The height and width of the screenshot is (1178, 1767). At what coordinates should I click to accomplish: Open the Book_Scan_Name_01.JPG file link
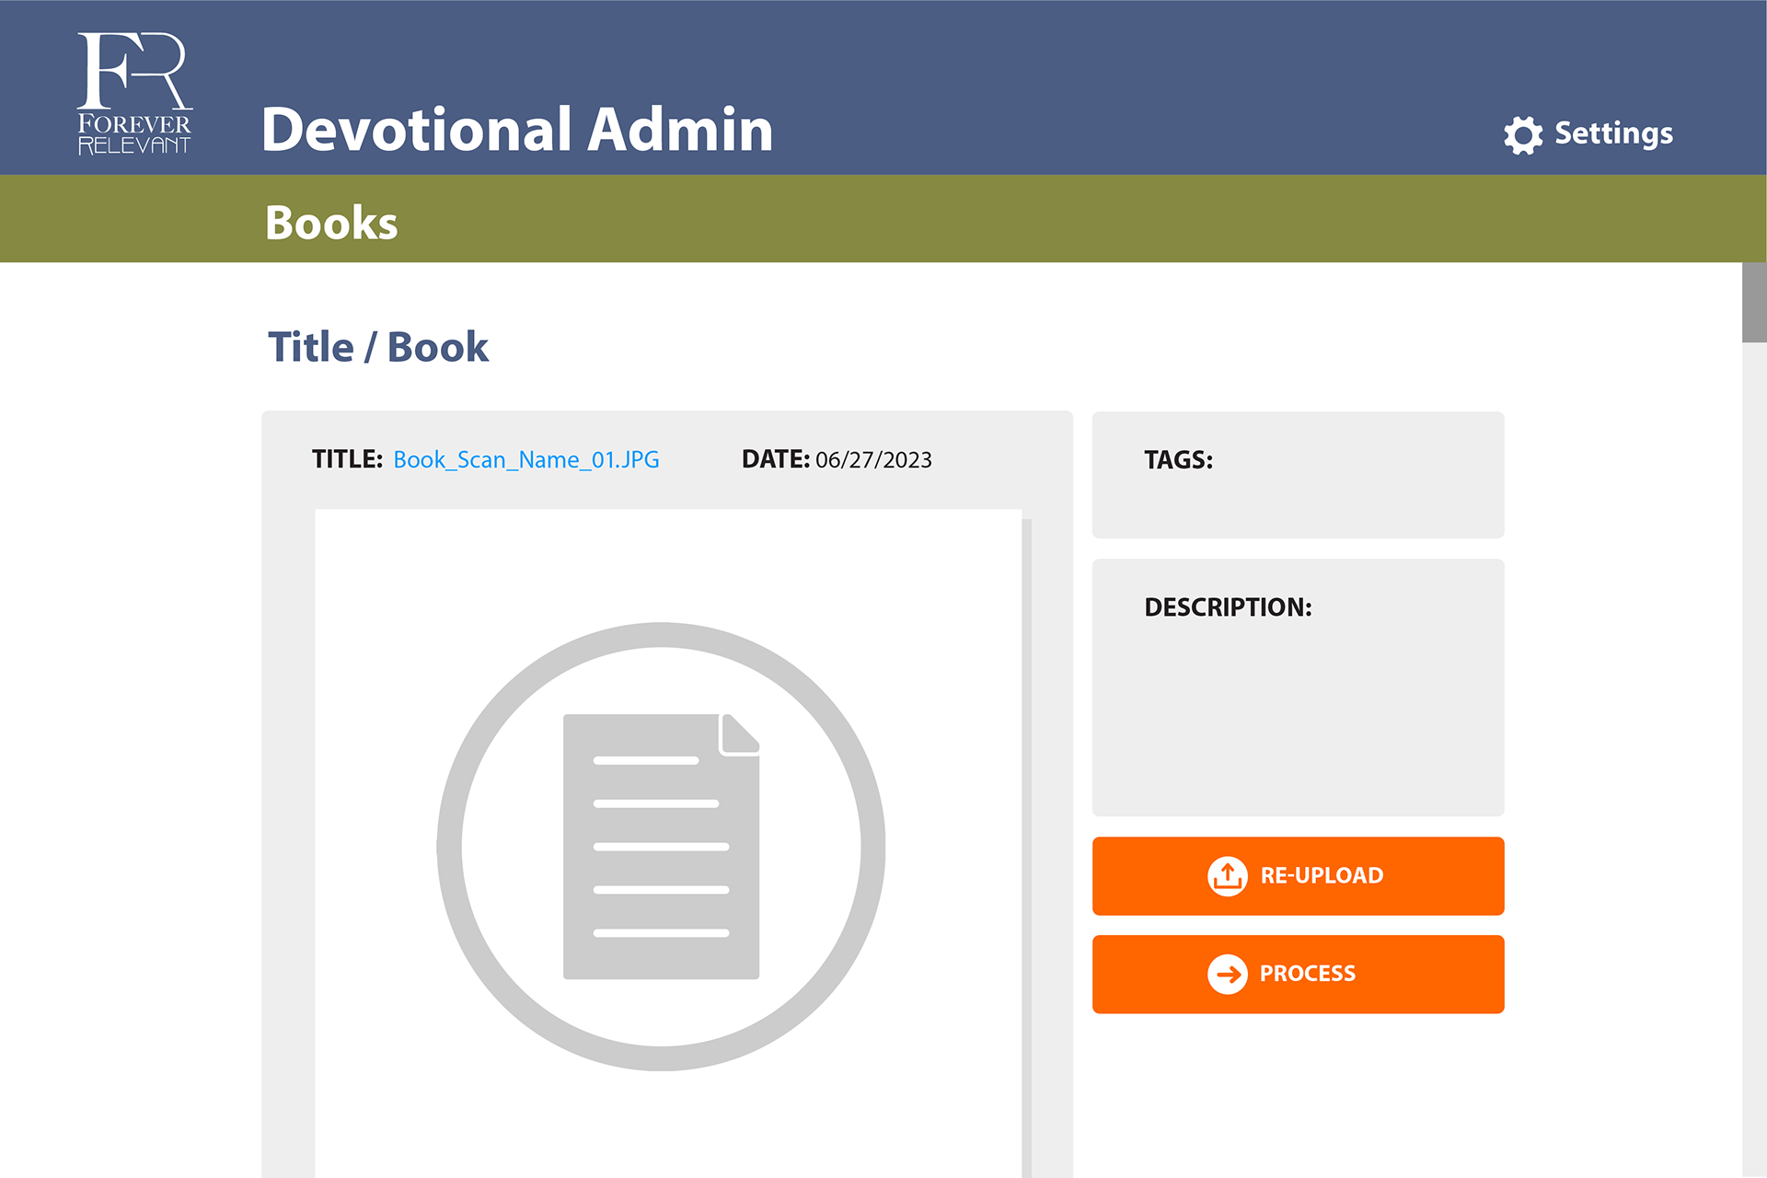coord(525,460)
